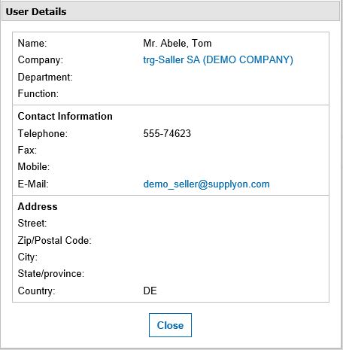343x350 pixels.
Task: Open the trg-Saller SA company link
Action: 218,60
